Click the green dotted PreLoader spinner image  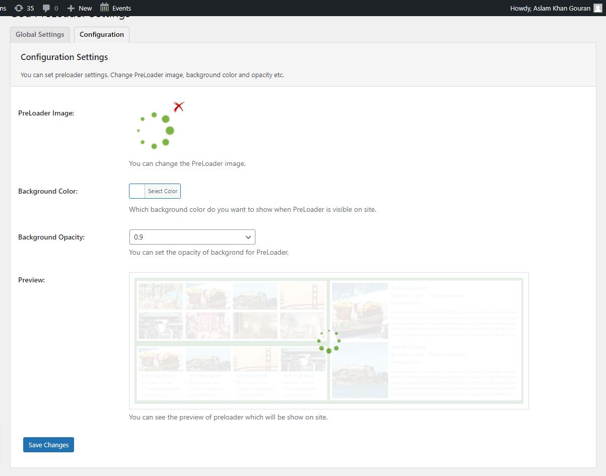[x=156, y=131]
